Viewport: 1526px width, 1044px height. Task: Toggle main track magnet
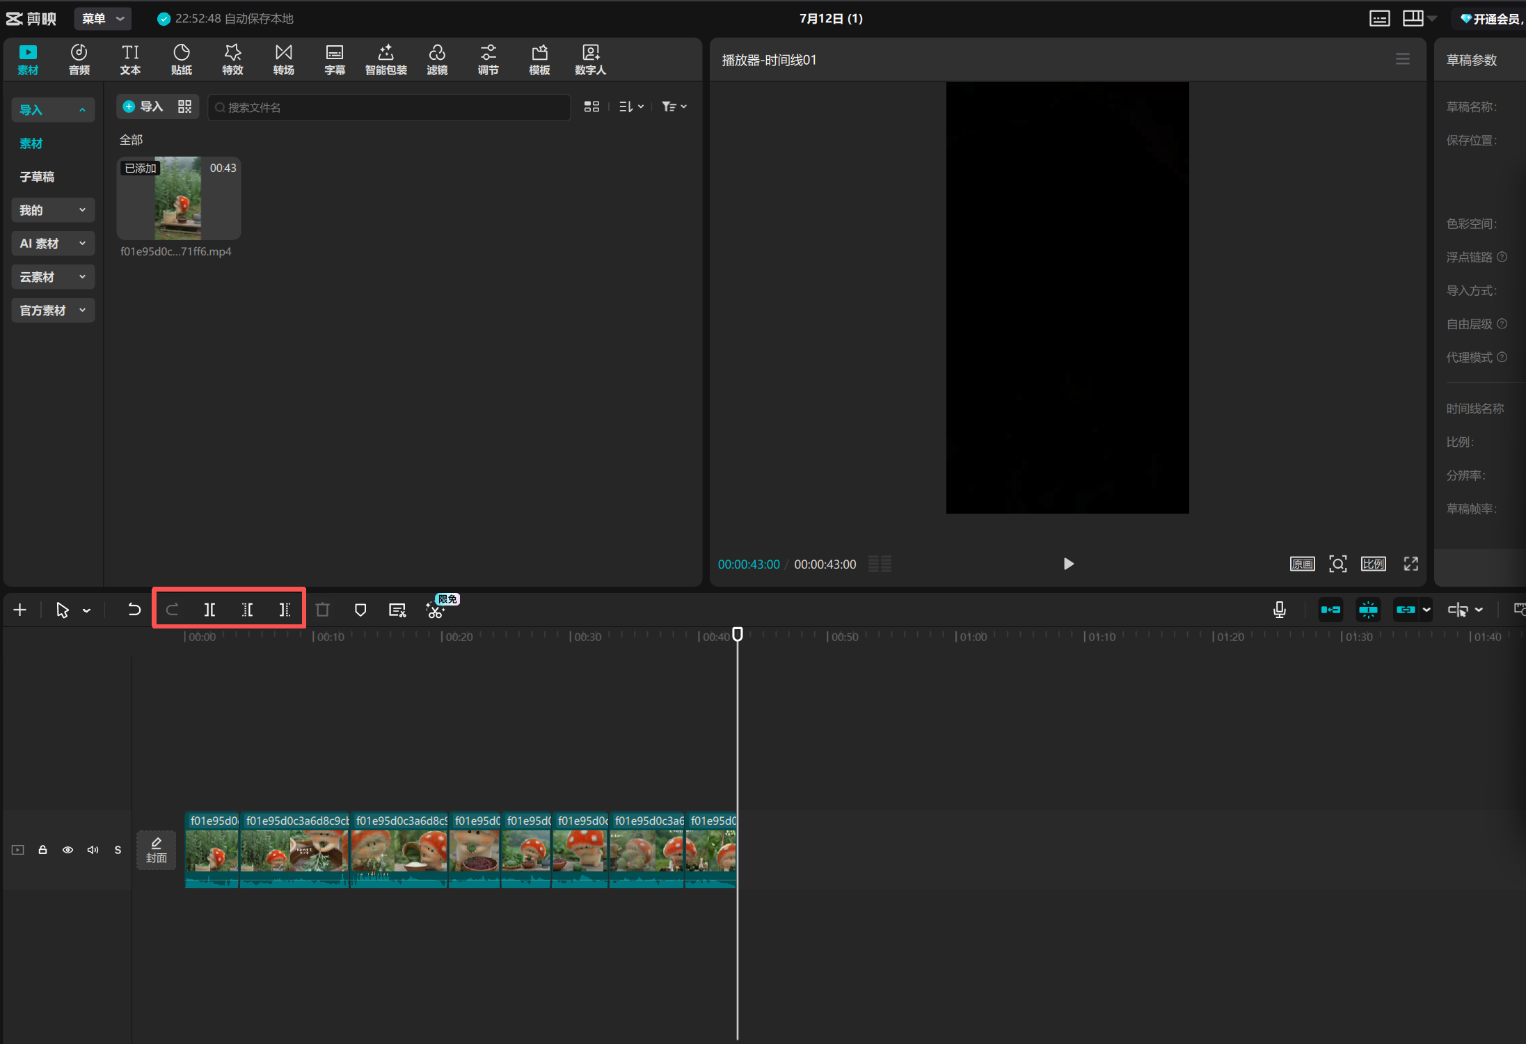tap(1330, 610)
